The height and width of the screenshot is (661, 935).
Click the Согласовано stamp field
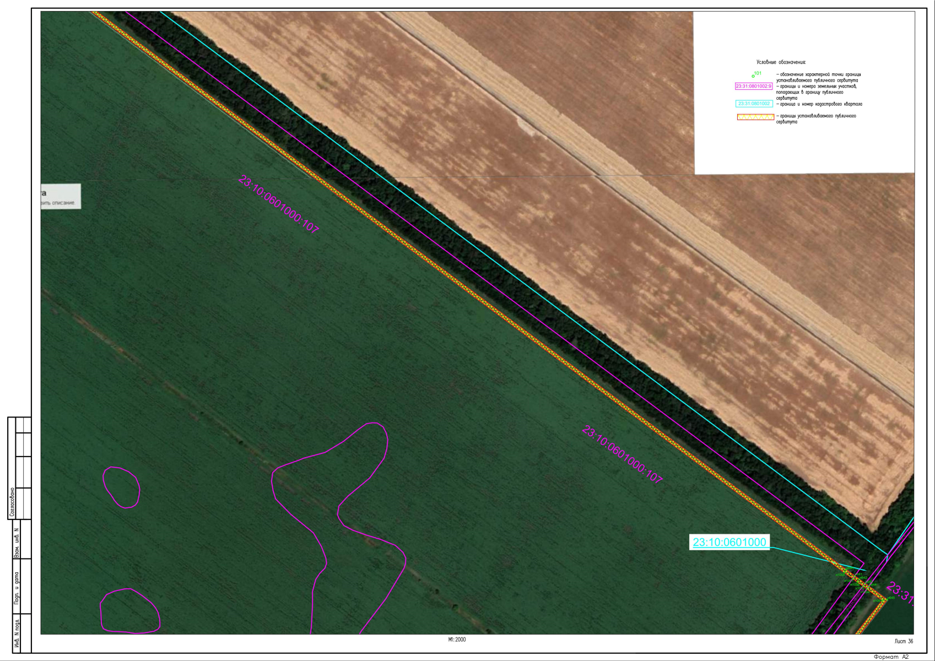[12, 502]
